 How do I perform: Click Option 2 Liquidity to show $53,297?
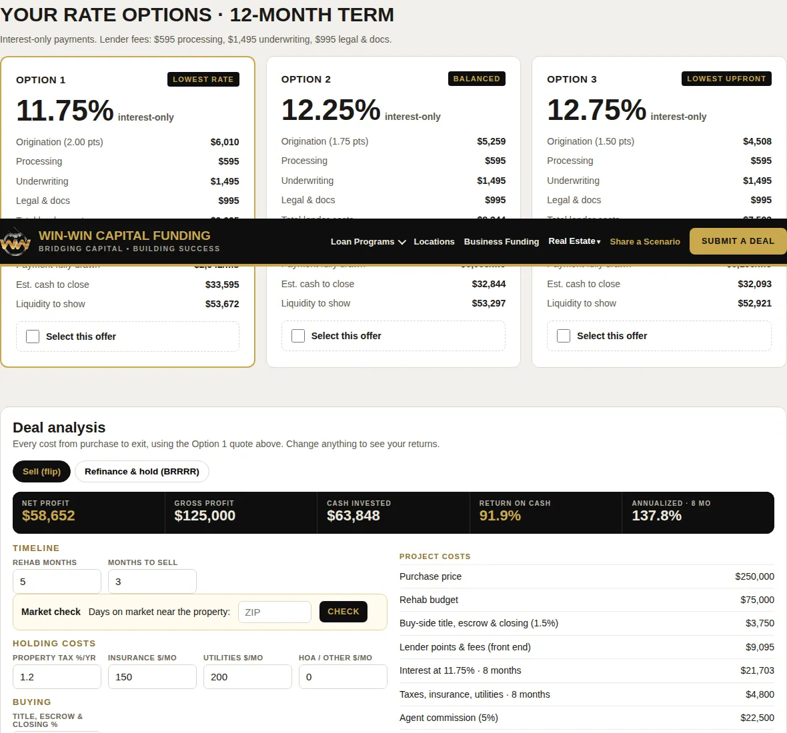click(488, 303)
